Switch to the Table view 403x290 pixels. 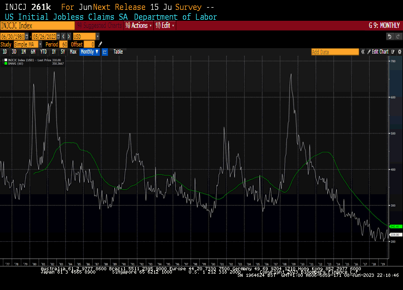tap(118, 51)
